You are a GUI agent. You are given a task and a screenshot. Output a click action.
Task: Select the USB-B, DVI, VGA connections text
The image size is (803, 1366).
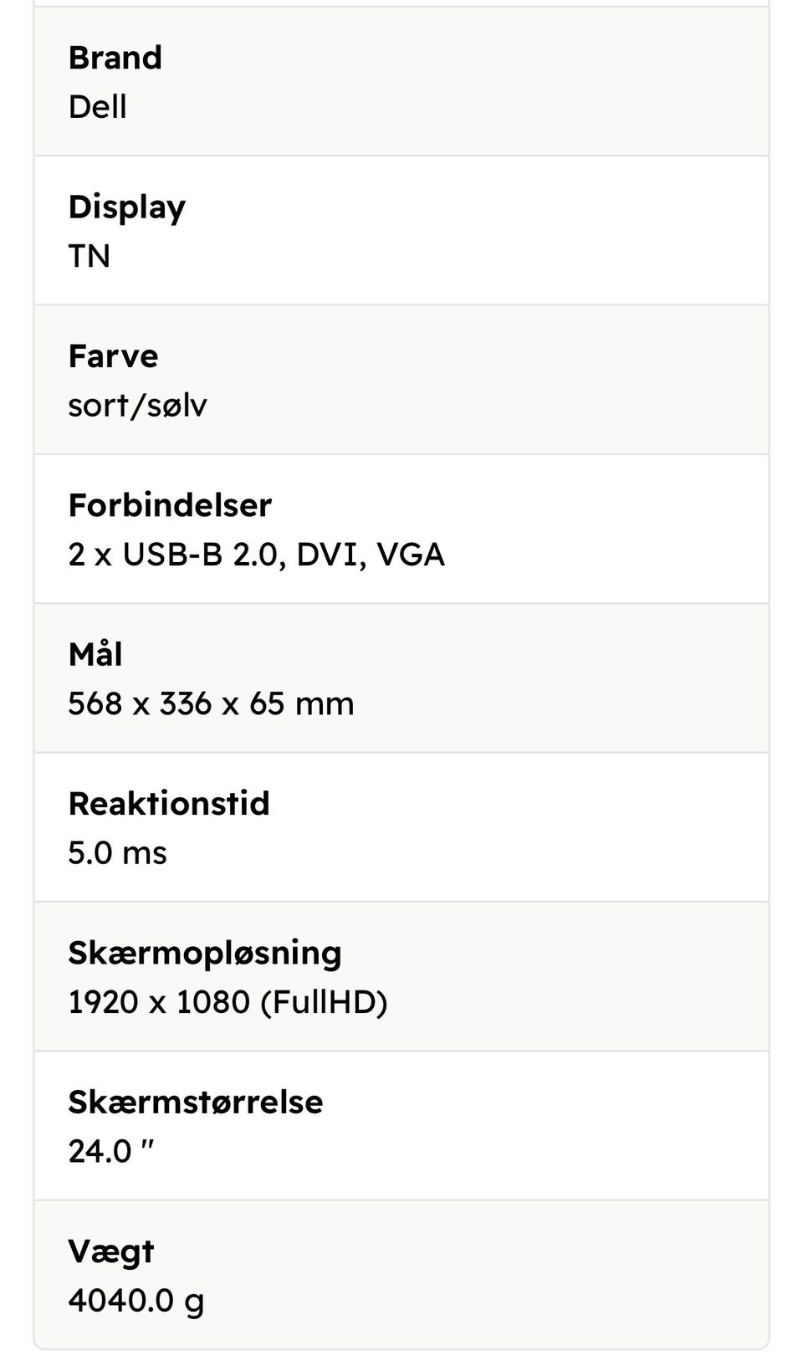(x=257, y=555)
